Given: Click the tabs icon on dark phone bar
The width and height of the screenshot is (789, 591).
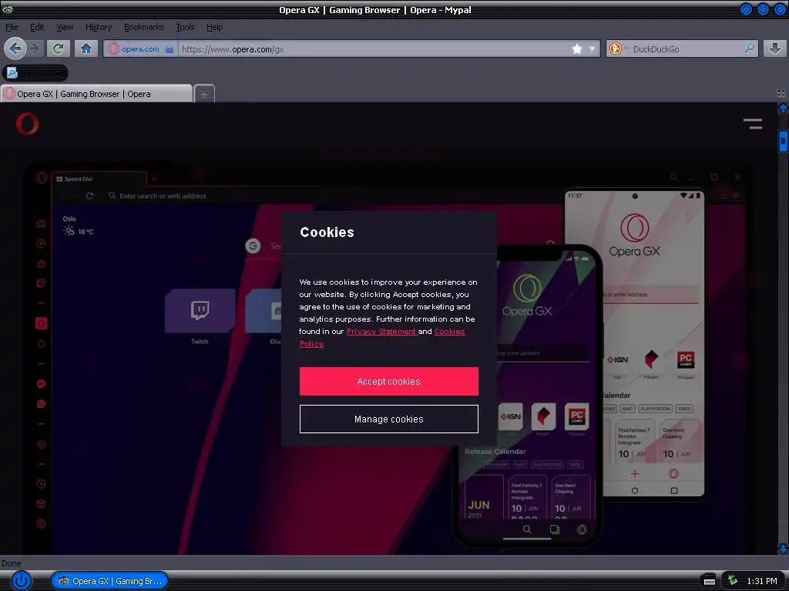Looking at the screenshot, I should click(555, 529).
